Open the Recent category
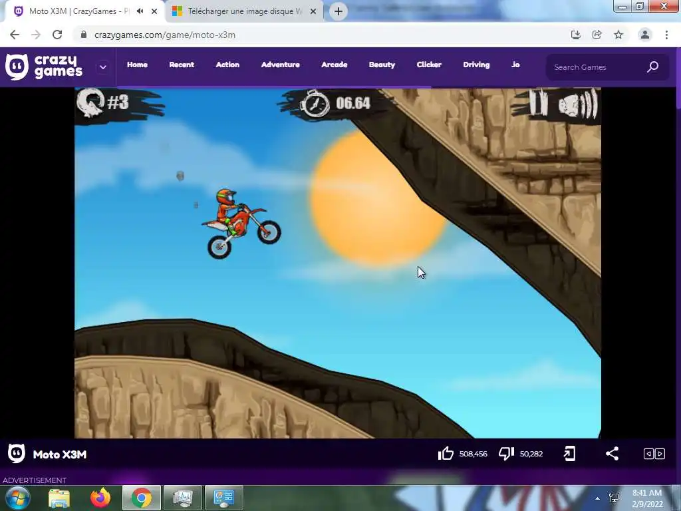This screenshot has width=681, height=511. [182, 65]
